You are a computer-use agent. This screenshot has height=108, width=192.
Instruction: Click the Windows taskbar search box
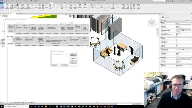click(x=16, y=106)
